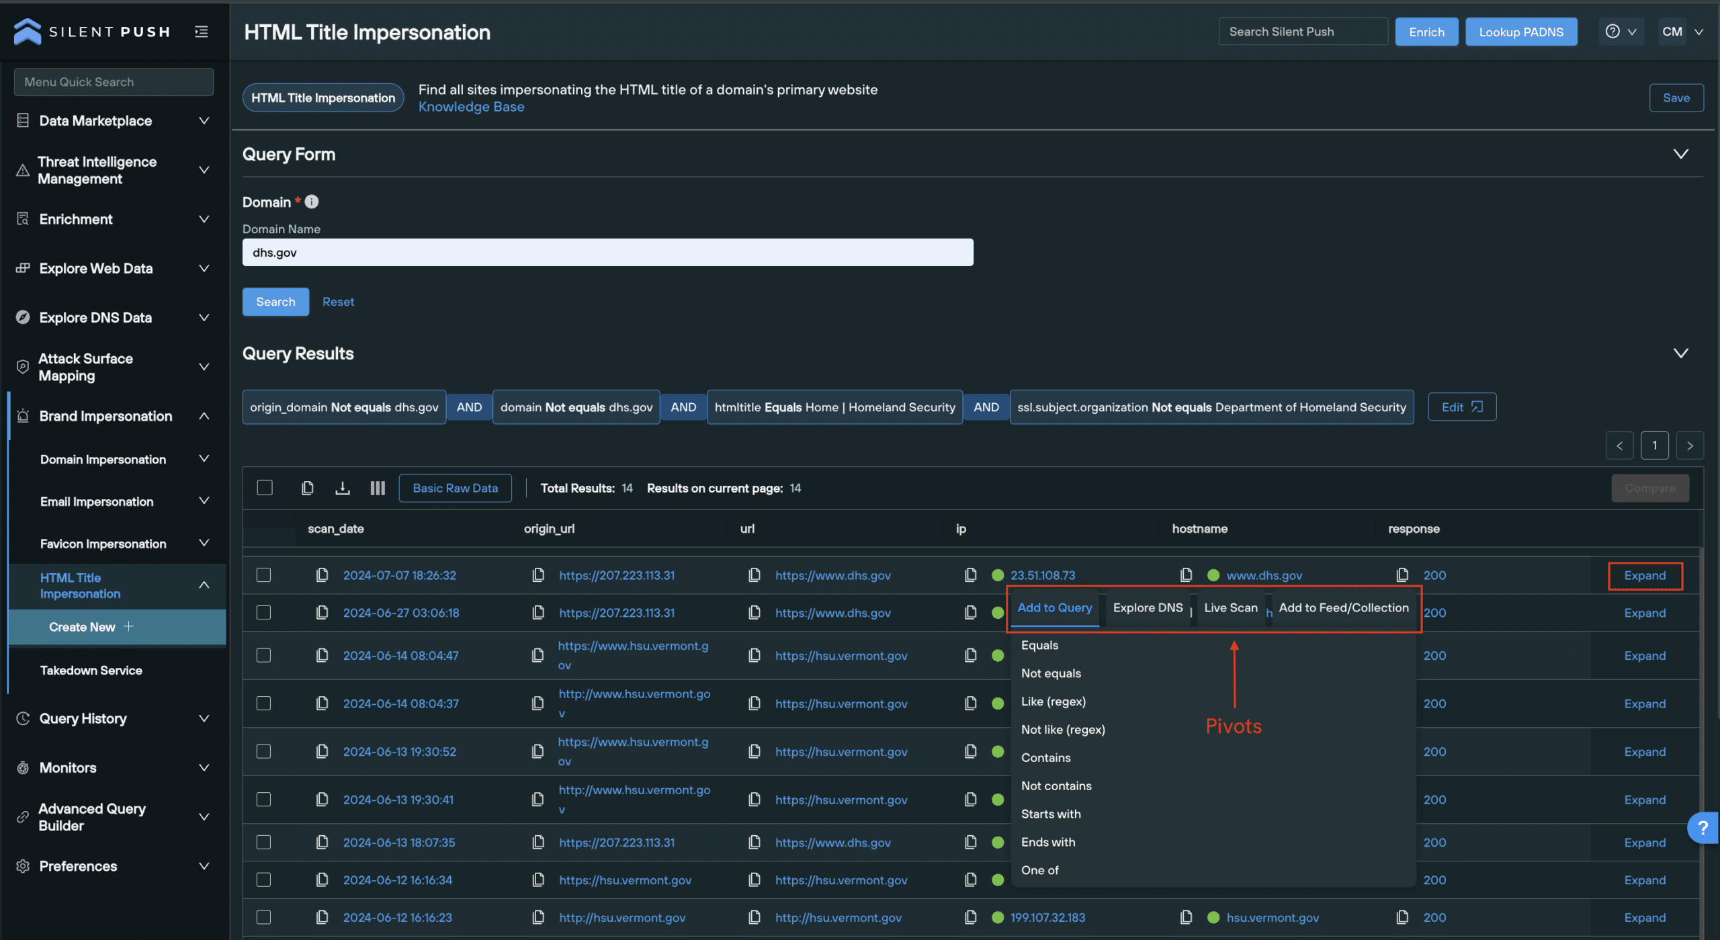Screen dimensions: 1720x940
Task: Copy scan_date icon for 2024-06-13 19:30:52
Action: 322,751
